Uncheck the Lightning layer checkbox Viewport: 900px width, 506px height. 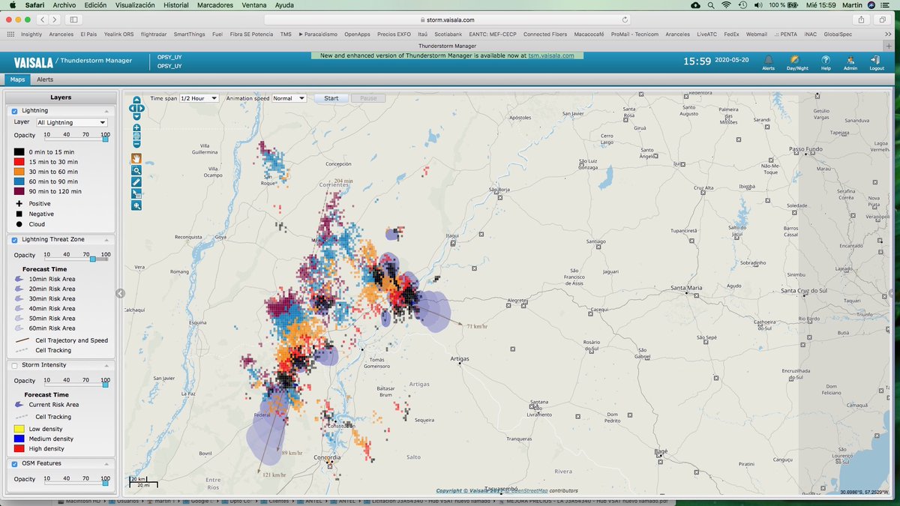(x=13, y=110)
